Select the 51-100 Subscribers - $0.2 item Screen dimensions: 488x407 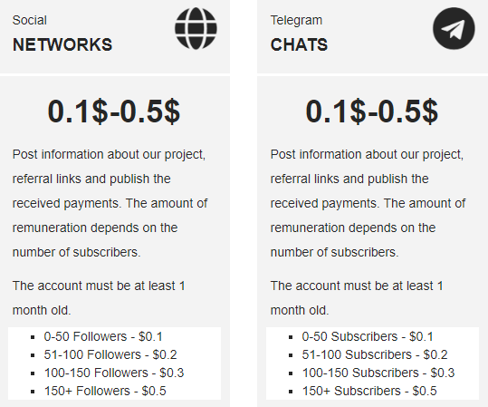(x=375, y=354)
